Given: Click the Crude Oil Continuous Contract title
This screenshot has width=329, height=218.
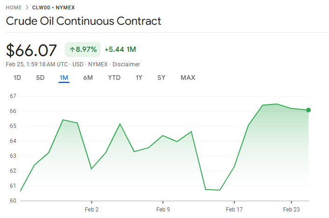Looking at the screenshot, I should point(84,21).
